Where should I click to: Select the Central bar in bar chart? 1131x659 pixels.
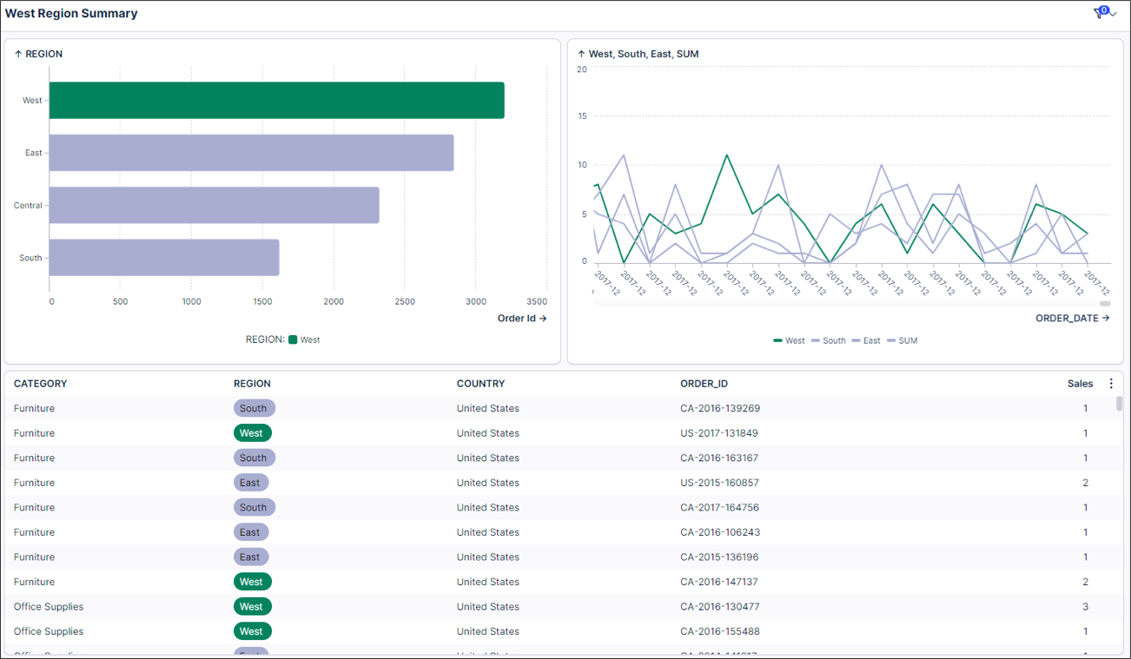[214, 205]
